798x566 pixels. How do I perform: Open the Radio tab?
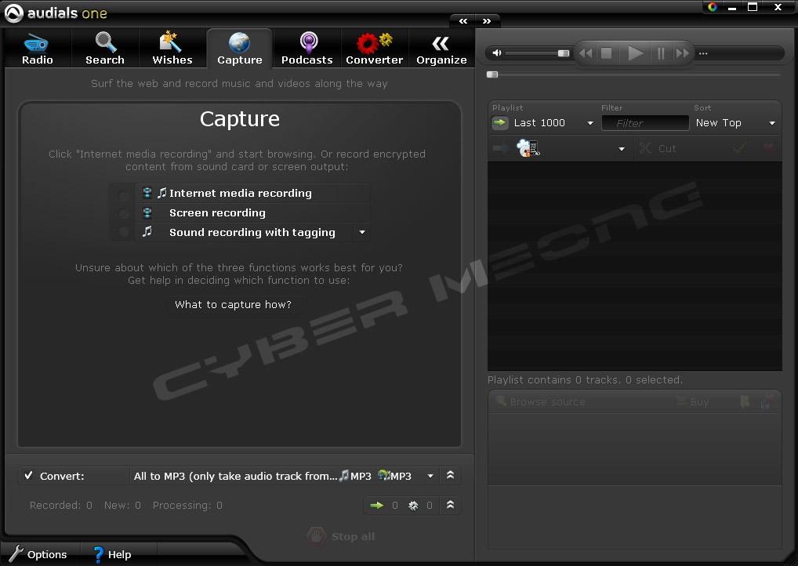(37, 49)
